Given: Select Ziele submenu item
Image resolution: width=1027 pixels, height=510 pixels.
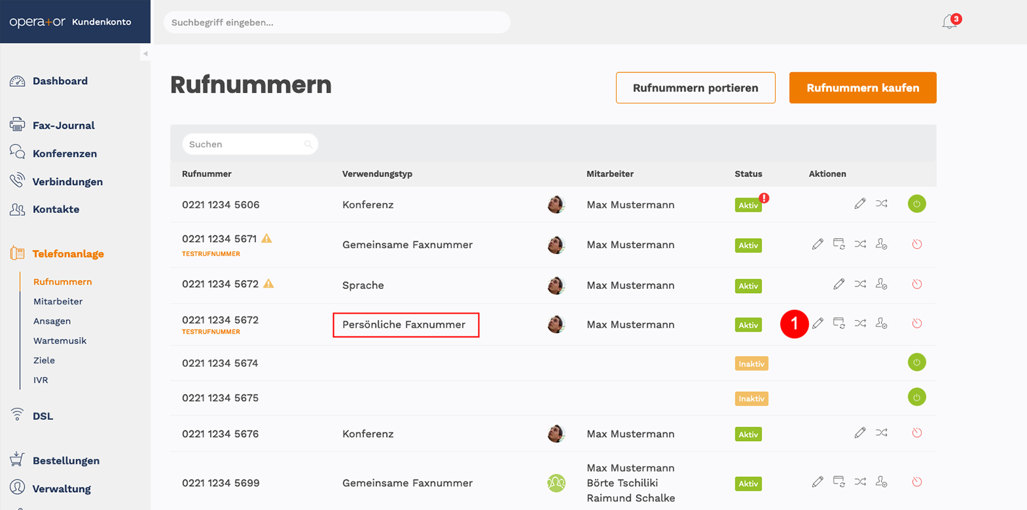Looking at the screenshot, I should point(44,361).
